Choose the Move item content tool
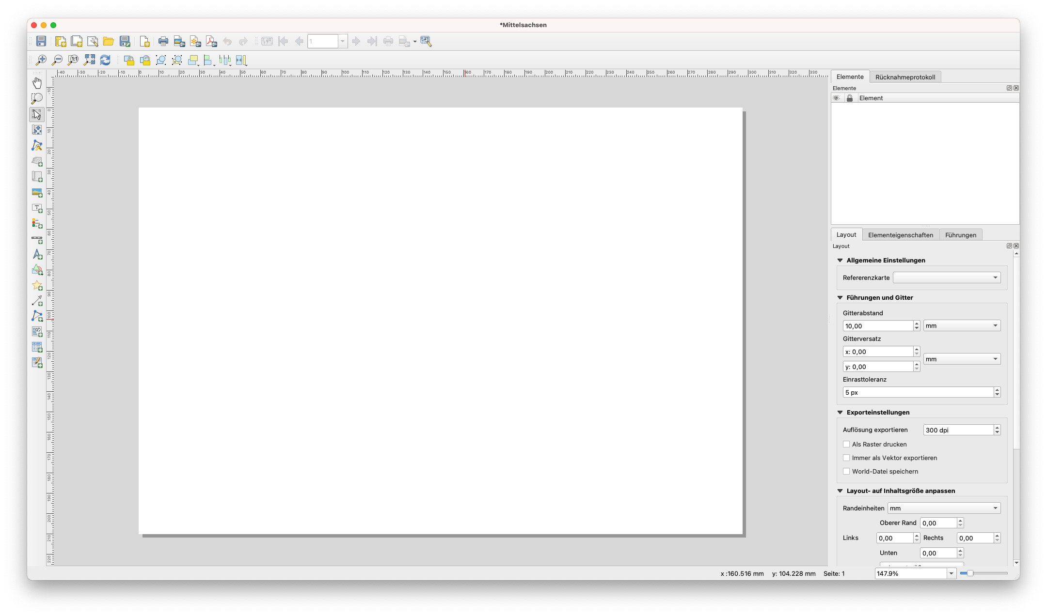Image resolution: width=1047 pixels, height=616 pixels. point(37,130)
